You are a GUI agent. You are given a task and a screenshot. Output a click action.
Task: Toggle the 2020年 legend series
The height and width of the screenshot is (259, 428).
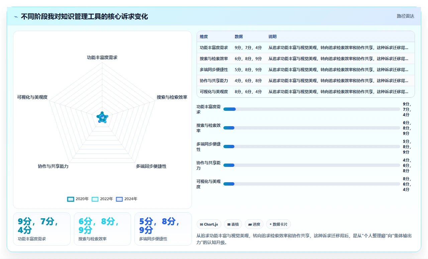[78, 199]
